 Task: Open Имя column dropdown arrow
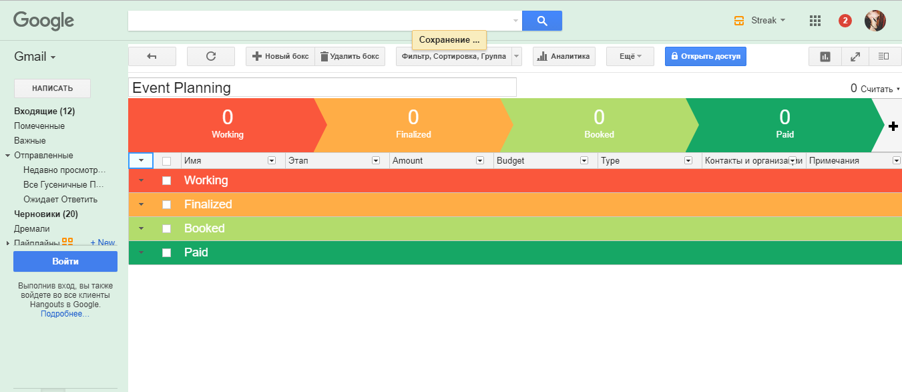pos(272,161)
